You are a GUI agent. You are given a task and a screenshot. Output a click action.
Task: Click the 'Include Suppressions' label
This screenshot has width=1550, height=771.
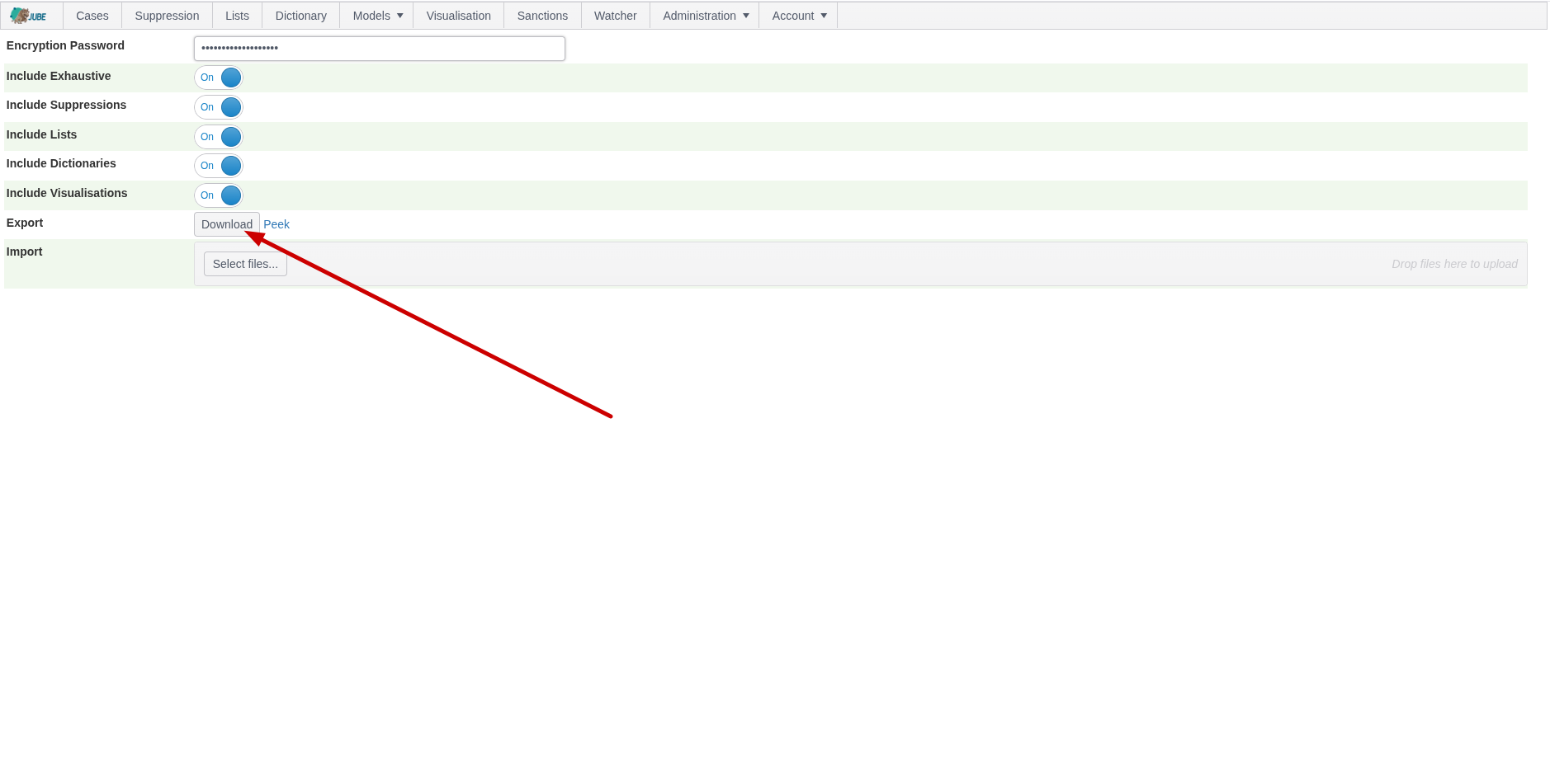(x=66, y=105)
